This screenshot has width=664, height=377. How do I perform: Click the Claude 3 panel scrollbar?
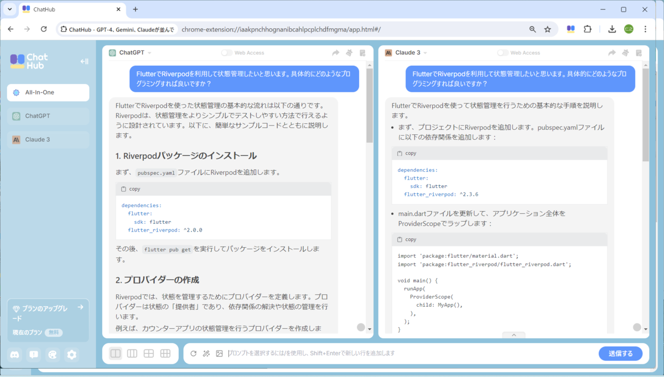coord(646,114)
